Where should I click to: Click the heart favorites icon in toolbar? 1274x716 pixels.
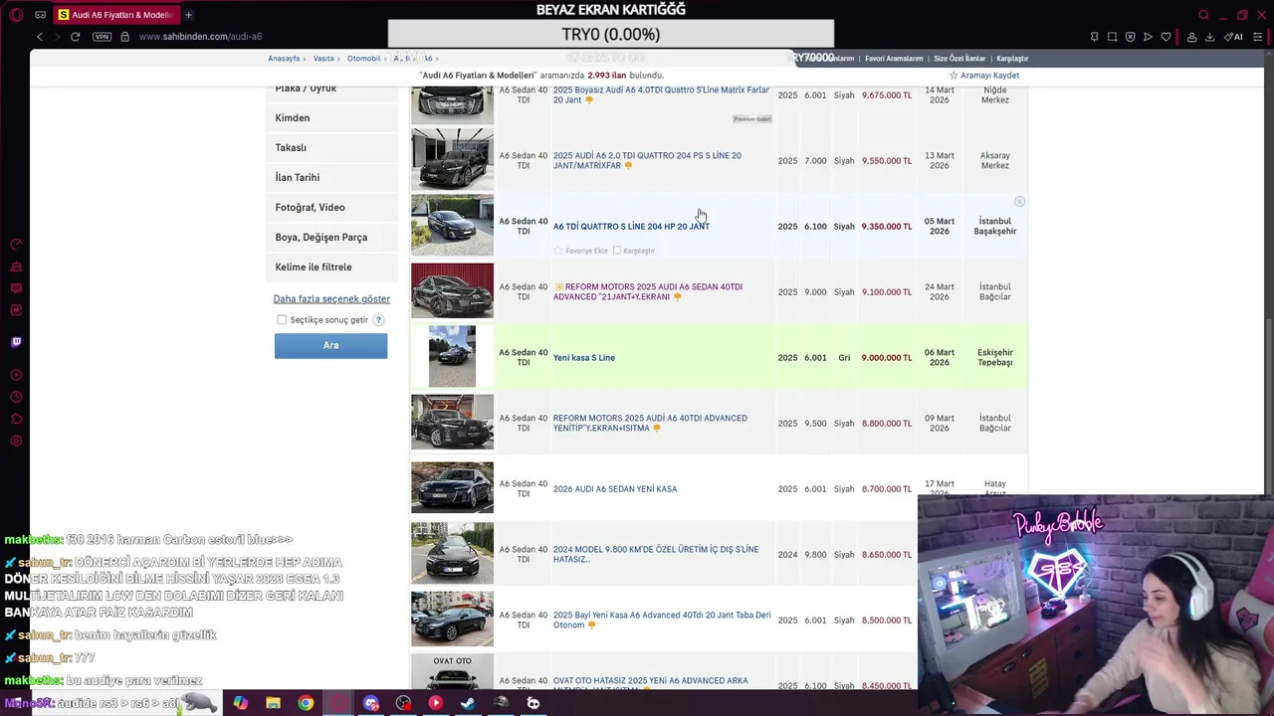[x=1166, y=37]
